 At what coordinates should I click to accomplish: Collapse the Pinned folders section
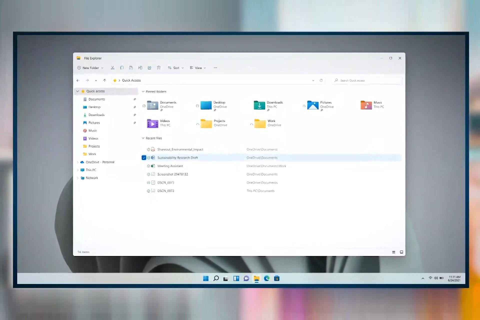[143, 92]
